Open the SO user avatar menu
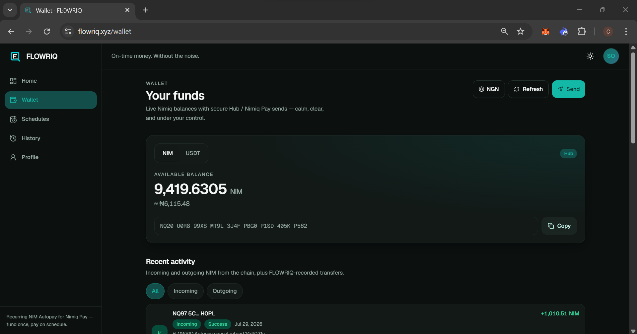Screen dimensions: 637x334 [x=611, y=56]
